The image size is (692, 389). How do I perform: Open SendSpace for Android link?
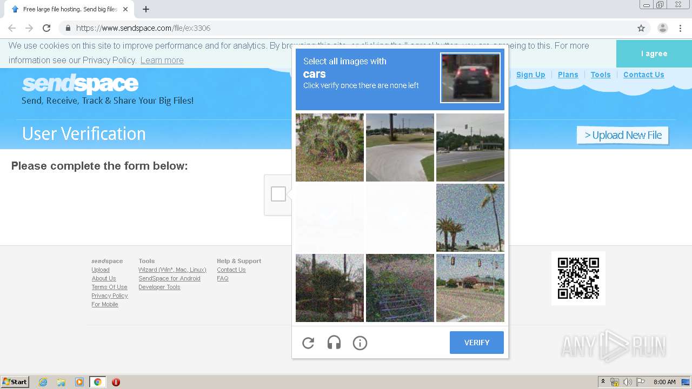pos(169,278)
